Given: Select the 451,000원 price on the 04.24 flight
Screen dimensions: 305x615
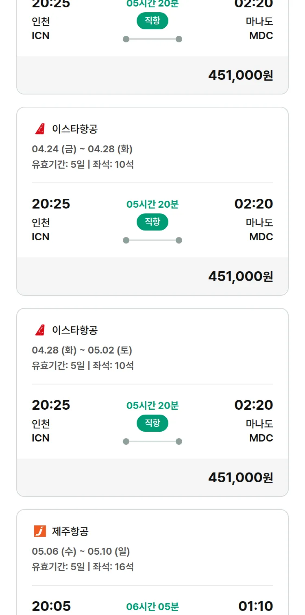Looking at the screenshot, I should coord(240,277).
